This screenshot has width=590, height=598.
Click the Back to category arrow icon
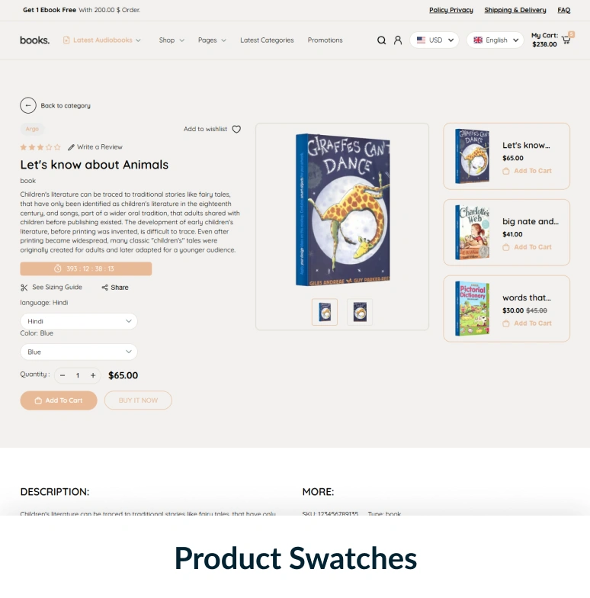coord(28,105)
